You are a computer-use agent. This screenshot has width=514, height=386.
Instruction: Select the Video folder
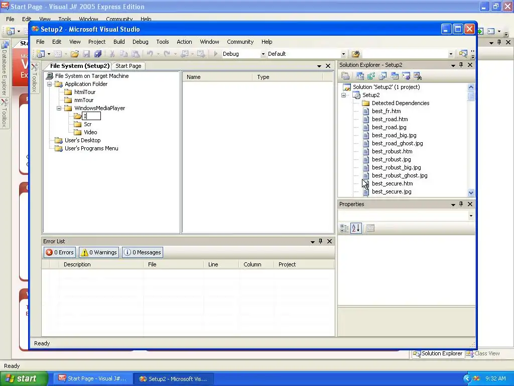[90, 132]
